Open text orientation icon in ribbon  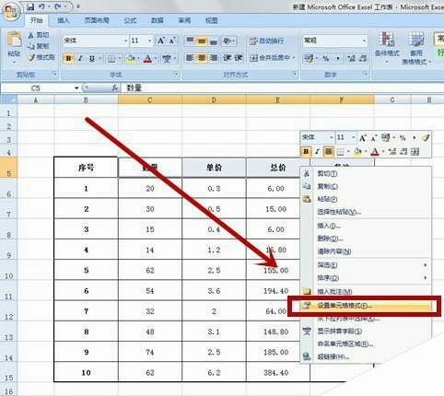coord(228,41)
